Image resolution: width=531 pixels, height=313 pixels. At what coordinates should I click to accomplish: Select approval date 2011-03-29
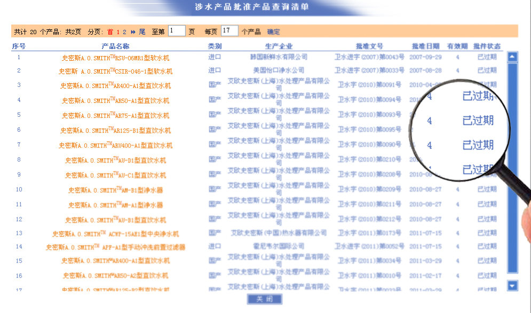pos(425,261)
